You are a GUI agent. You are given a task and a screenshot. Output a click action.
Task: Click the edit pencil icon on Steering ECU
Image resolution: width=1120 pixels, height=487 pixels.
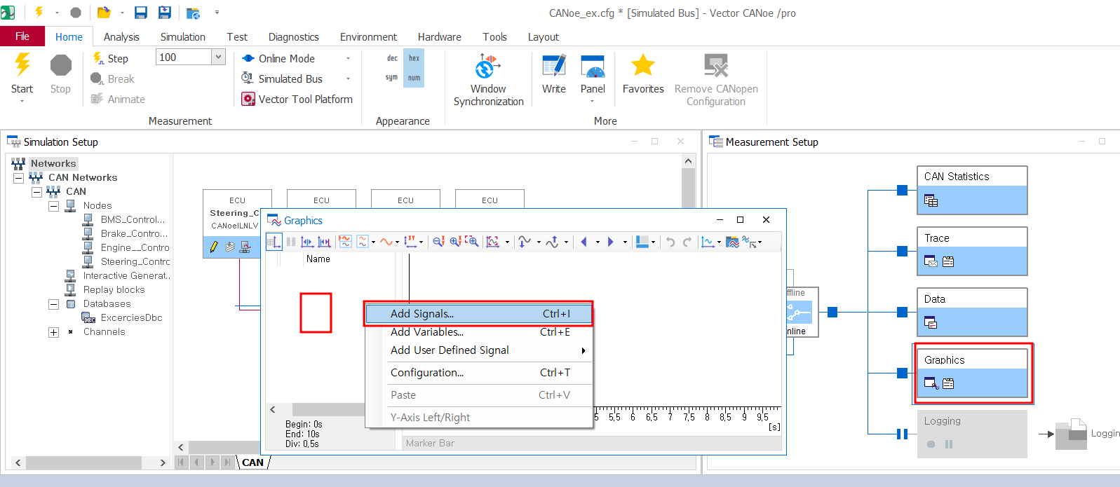pyautogui.click(x=213, y=247)
